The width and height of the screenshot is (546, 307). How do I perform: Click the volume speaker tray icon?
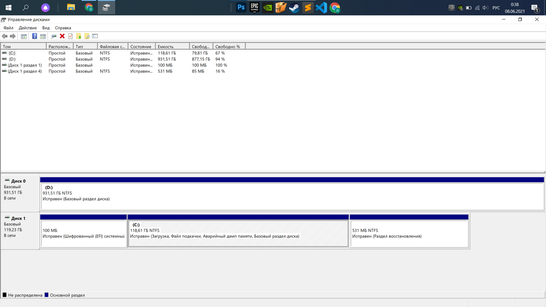tap(485, 8)
